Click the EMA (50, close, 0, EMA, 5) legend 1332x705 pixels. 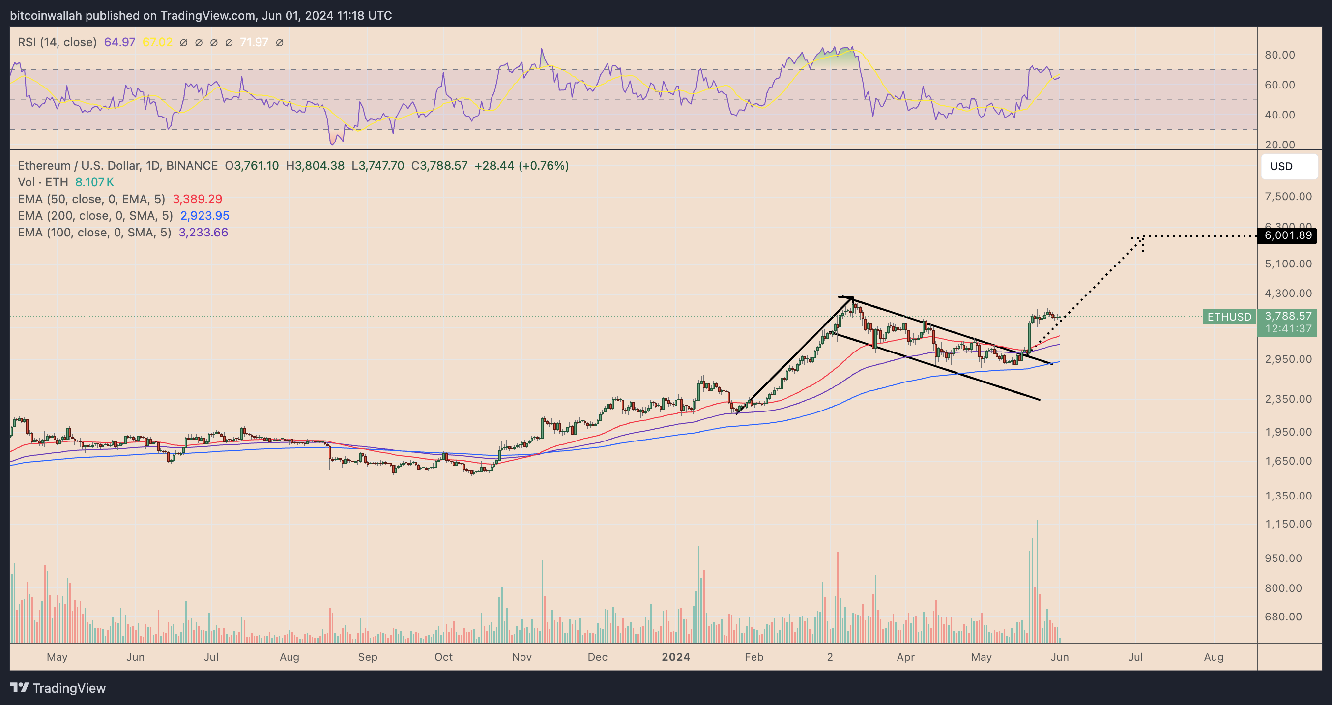click(91, 199)
